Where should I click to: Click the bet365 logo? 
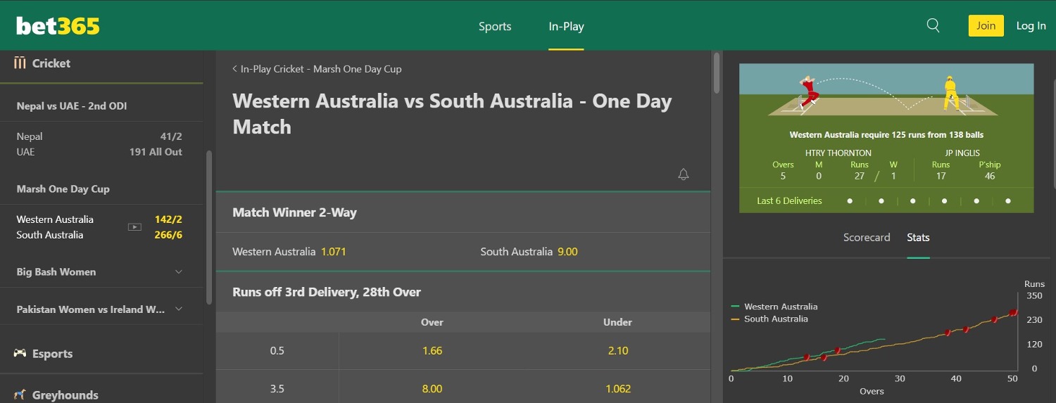pyautogui.click(x=58, y=26)
